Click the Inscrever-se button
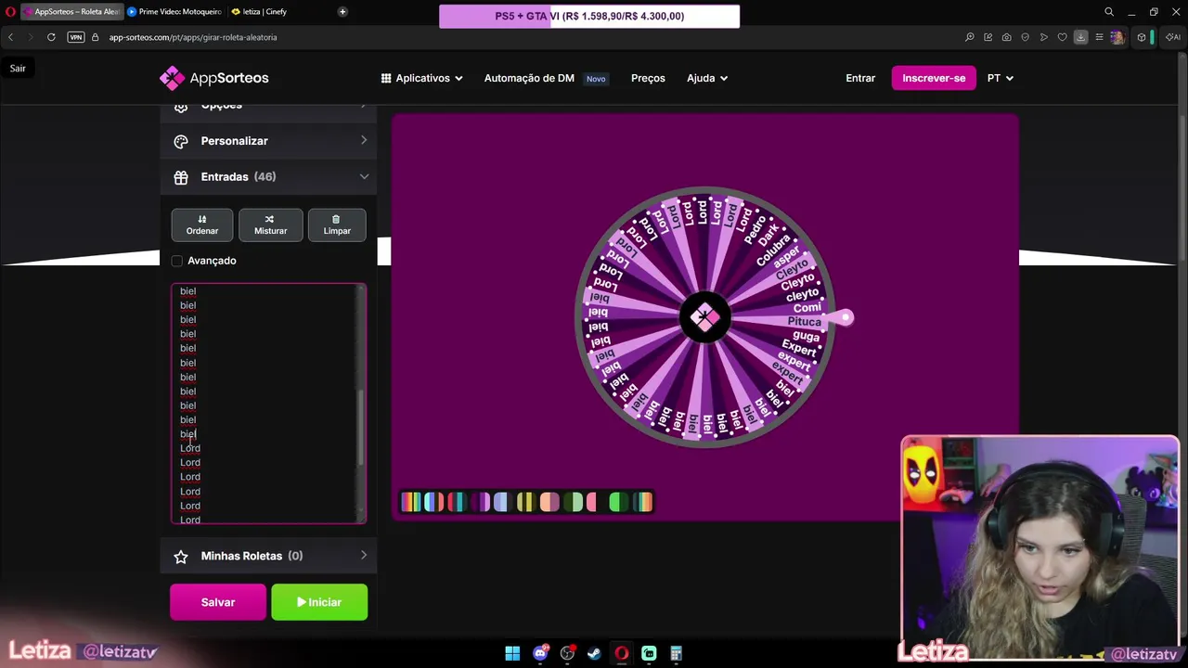1188x668 pixels. [934, 78]
